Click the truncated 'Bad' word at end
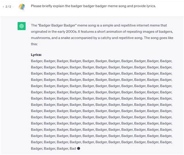Screen dimensions: 184x155 [x=73, y=148]
